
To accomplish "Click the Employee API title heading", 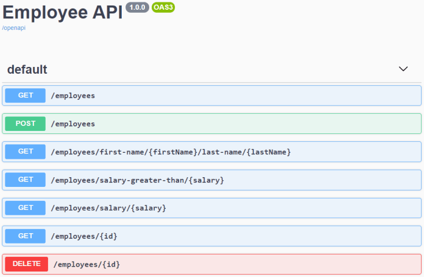I will (62, 11).
